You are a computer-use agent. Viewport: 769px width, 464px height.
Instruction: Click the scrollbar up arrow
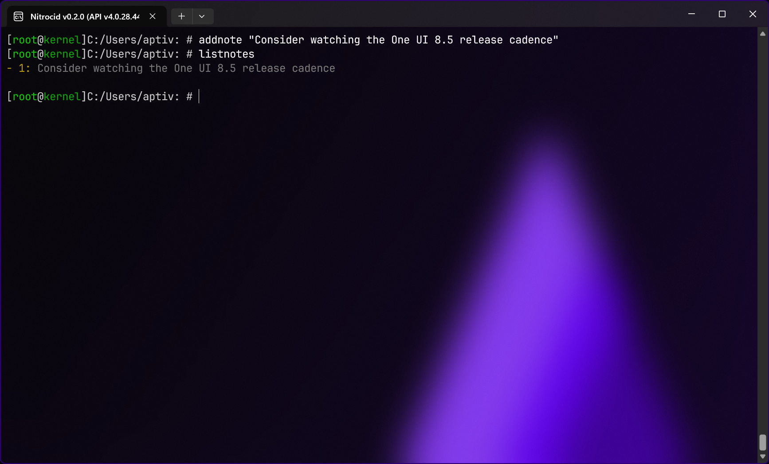(x=763, y=34)
